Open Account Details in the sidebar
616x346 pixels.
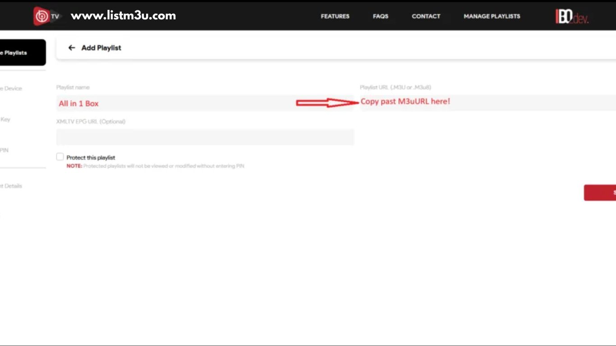click(14, 185)
